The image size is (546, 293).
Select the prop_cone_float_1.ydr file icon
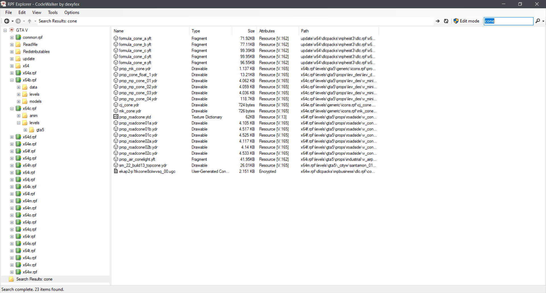[x=116, y=74]
